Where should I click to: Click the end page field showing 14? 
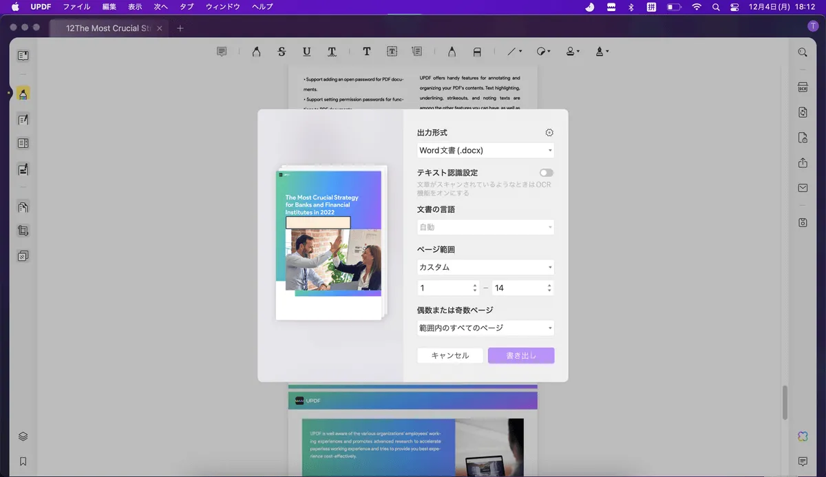[518, 288]
